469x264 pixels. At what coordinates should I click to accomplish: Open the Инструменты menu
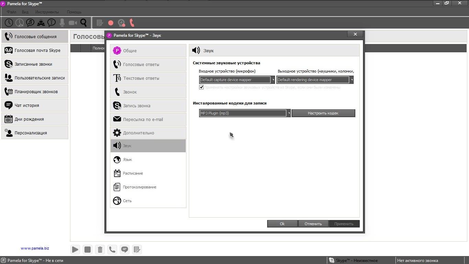point(47,12)
